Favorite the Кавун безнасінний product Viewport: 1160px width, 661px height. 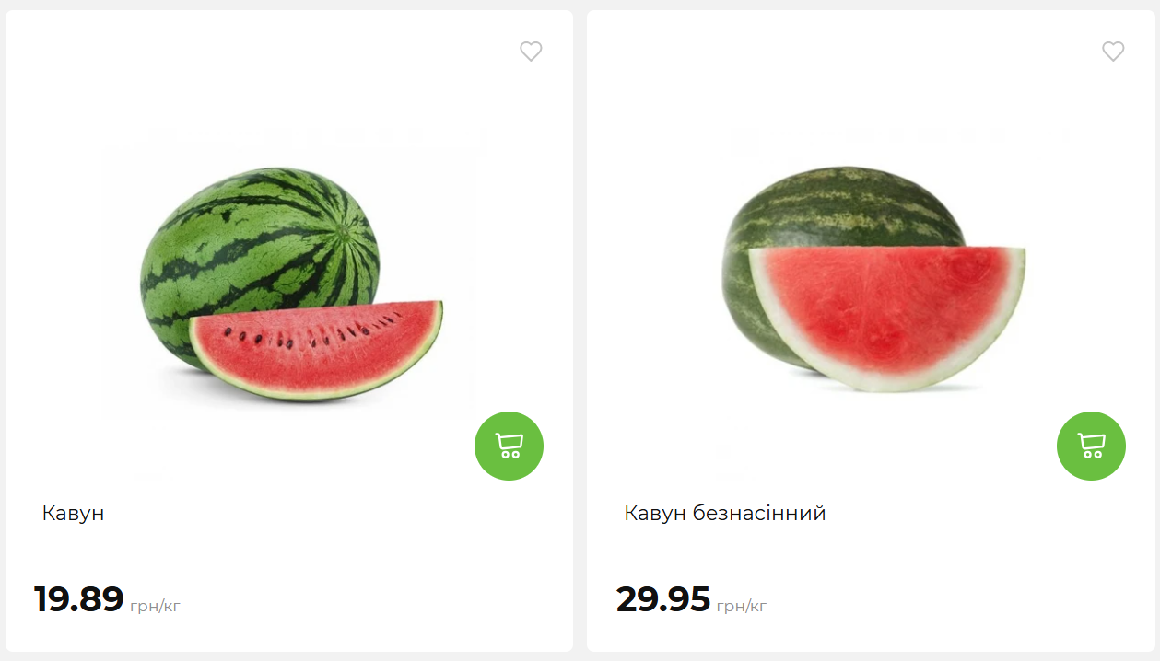click(x=1113, y=52)
